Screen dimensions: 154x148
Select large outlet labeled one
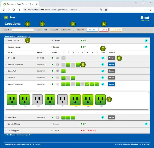pos(12,99)
